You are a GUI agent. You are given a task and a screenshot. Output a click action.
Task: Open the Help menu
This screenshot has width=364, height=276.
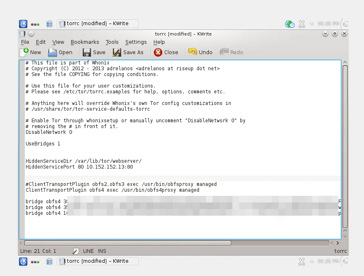(159, 42)
